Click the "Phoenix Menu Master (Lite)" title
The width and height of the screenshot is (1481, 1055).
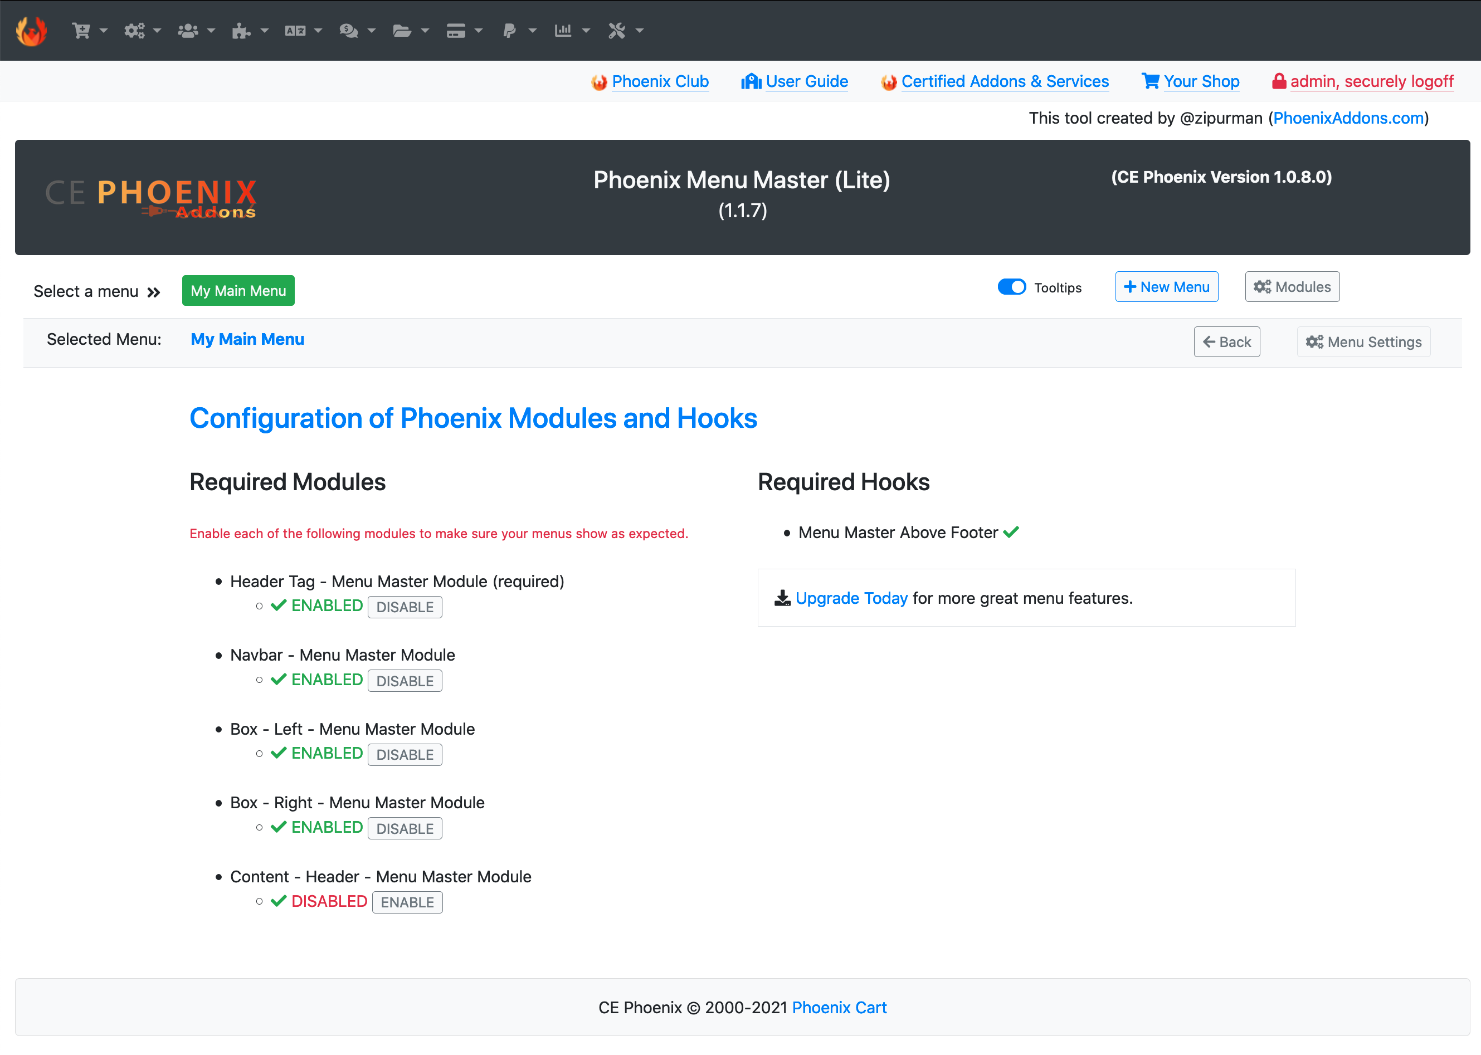pos(742,180)
